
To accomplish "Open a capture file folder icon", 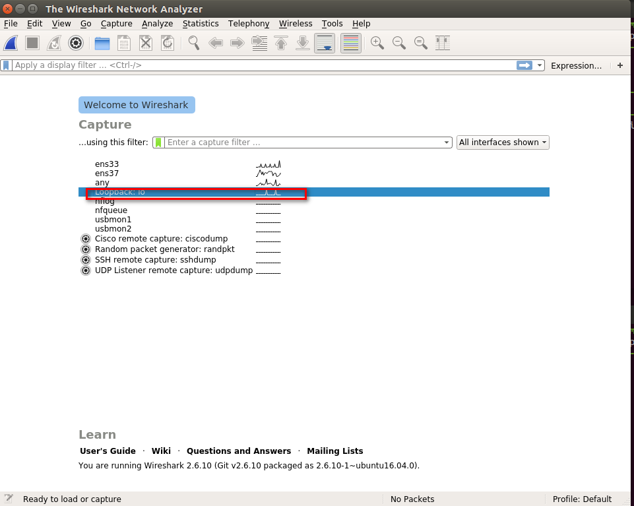I will click(x=102, y=43).
